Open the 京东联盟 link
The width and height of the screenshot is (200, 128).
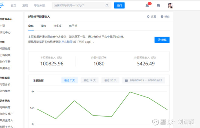(67, 42)
